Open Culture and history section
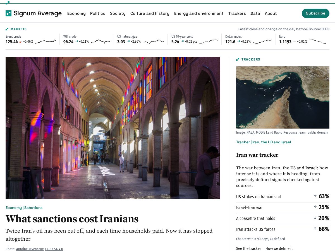This screenshot has width=335, height=251. [x=150, y=13]
